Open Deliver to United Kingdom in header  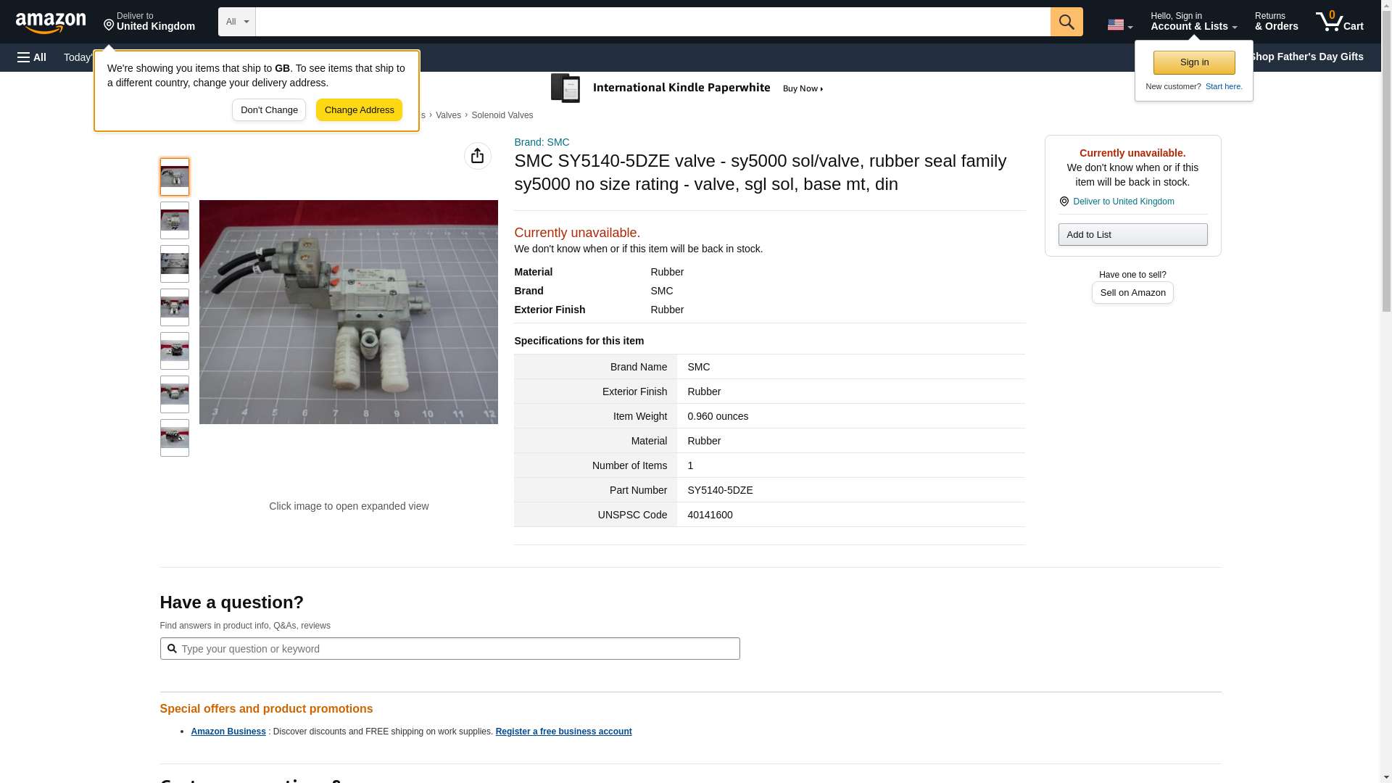coord(149,22)
